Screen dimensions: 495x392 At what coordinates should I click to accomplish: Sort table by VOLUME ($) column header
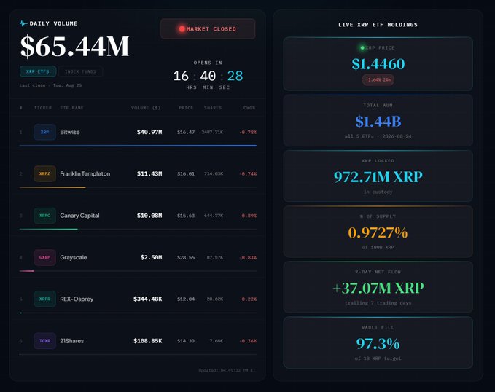[146, 108]
